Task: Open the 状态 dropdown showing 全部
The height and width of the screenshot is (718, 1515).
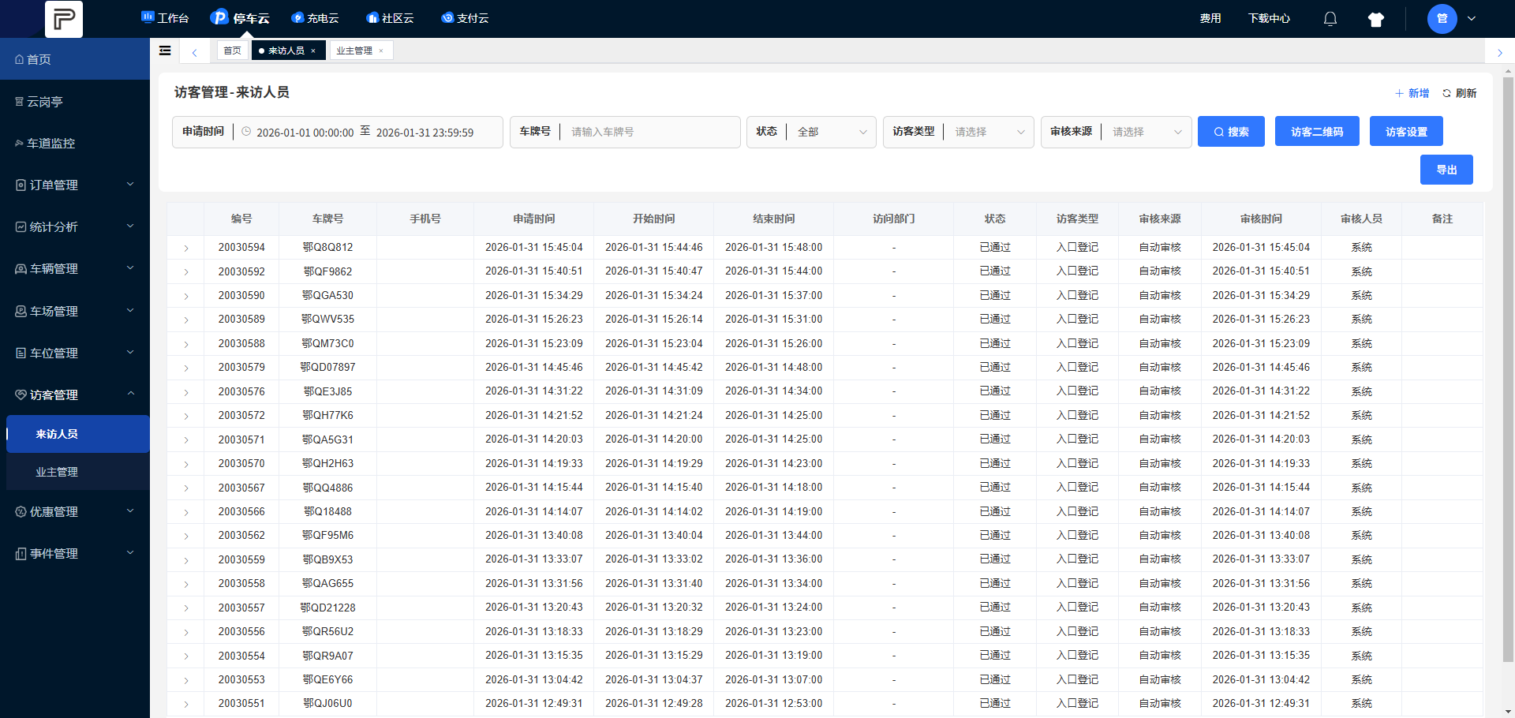Action: click(x=832, y=132)
